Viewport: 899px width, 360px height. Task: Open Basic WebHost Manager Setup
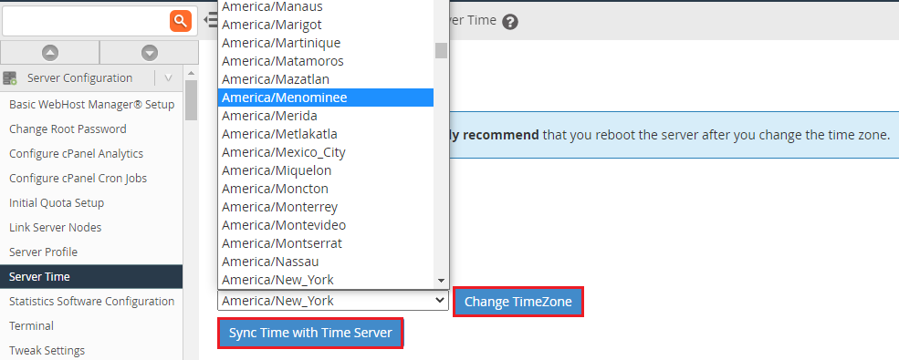point(92,105)
